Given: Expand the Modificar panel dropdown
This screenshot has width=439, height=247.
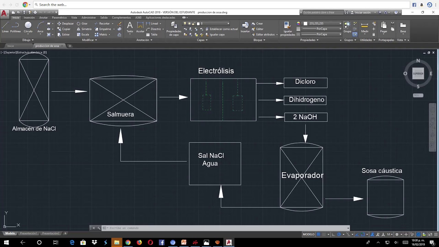Looking at the screenshot, I should tap(90, 40).
